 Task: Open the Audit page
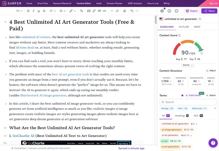[99, 3]
